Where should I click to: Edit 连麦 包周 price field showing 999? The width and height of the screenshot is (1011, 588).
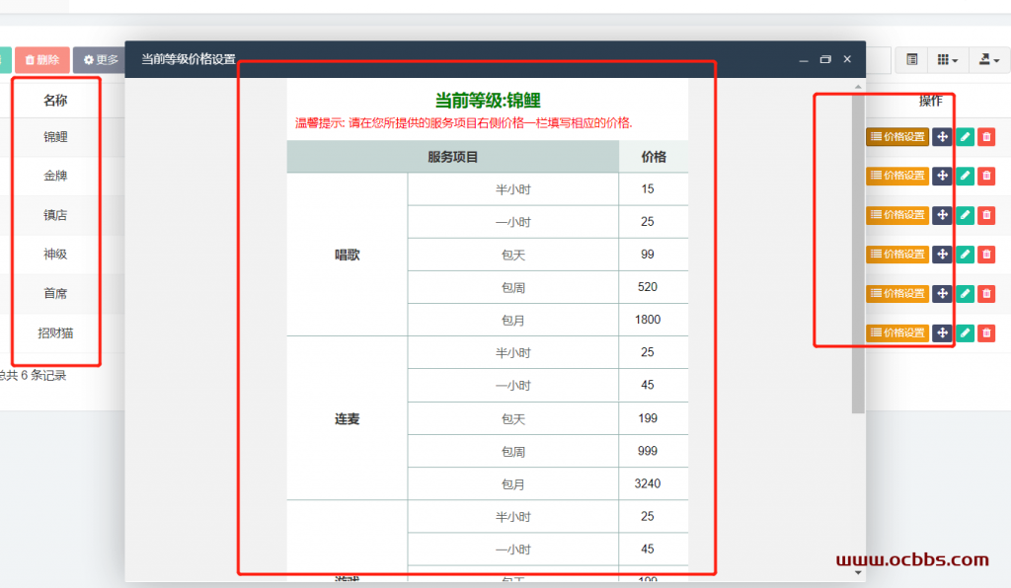click(654, 451)
